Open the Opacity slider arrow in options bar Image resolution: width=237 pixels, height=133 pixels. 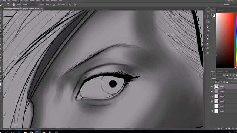[50, 5]
